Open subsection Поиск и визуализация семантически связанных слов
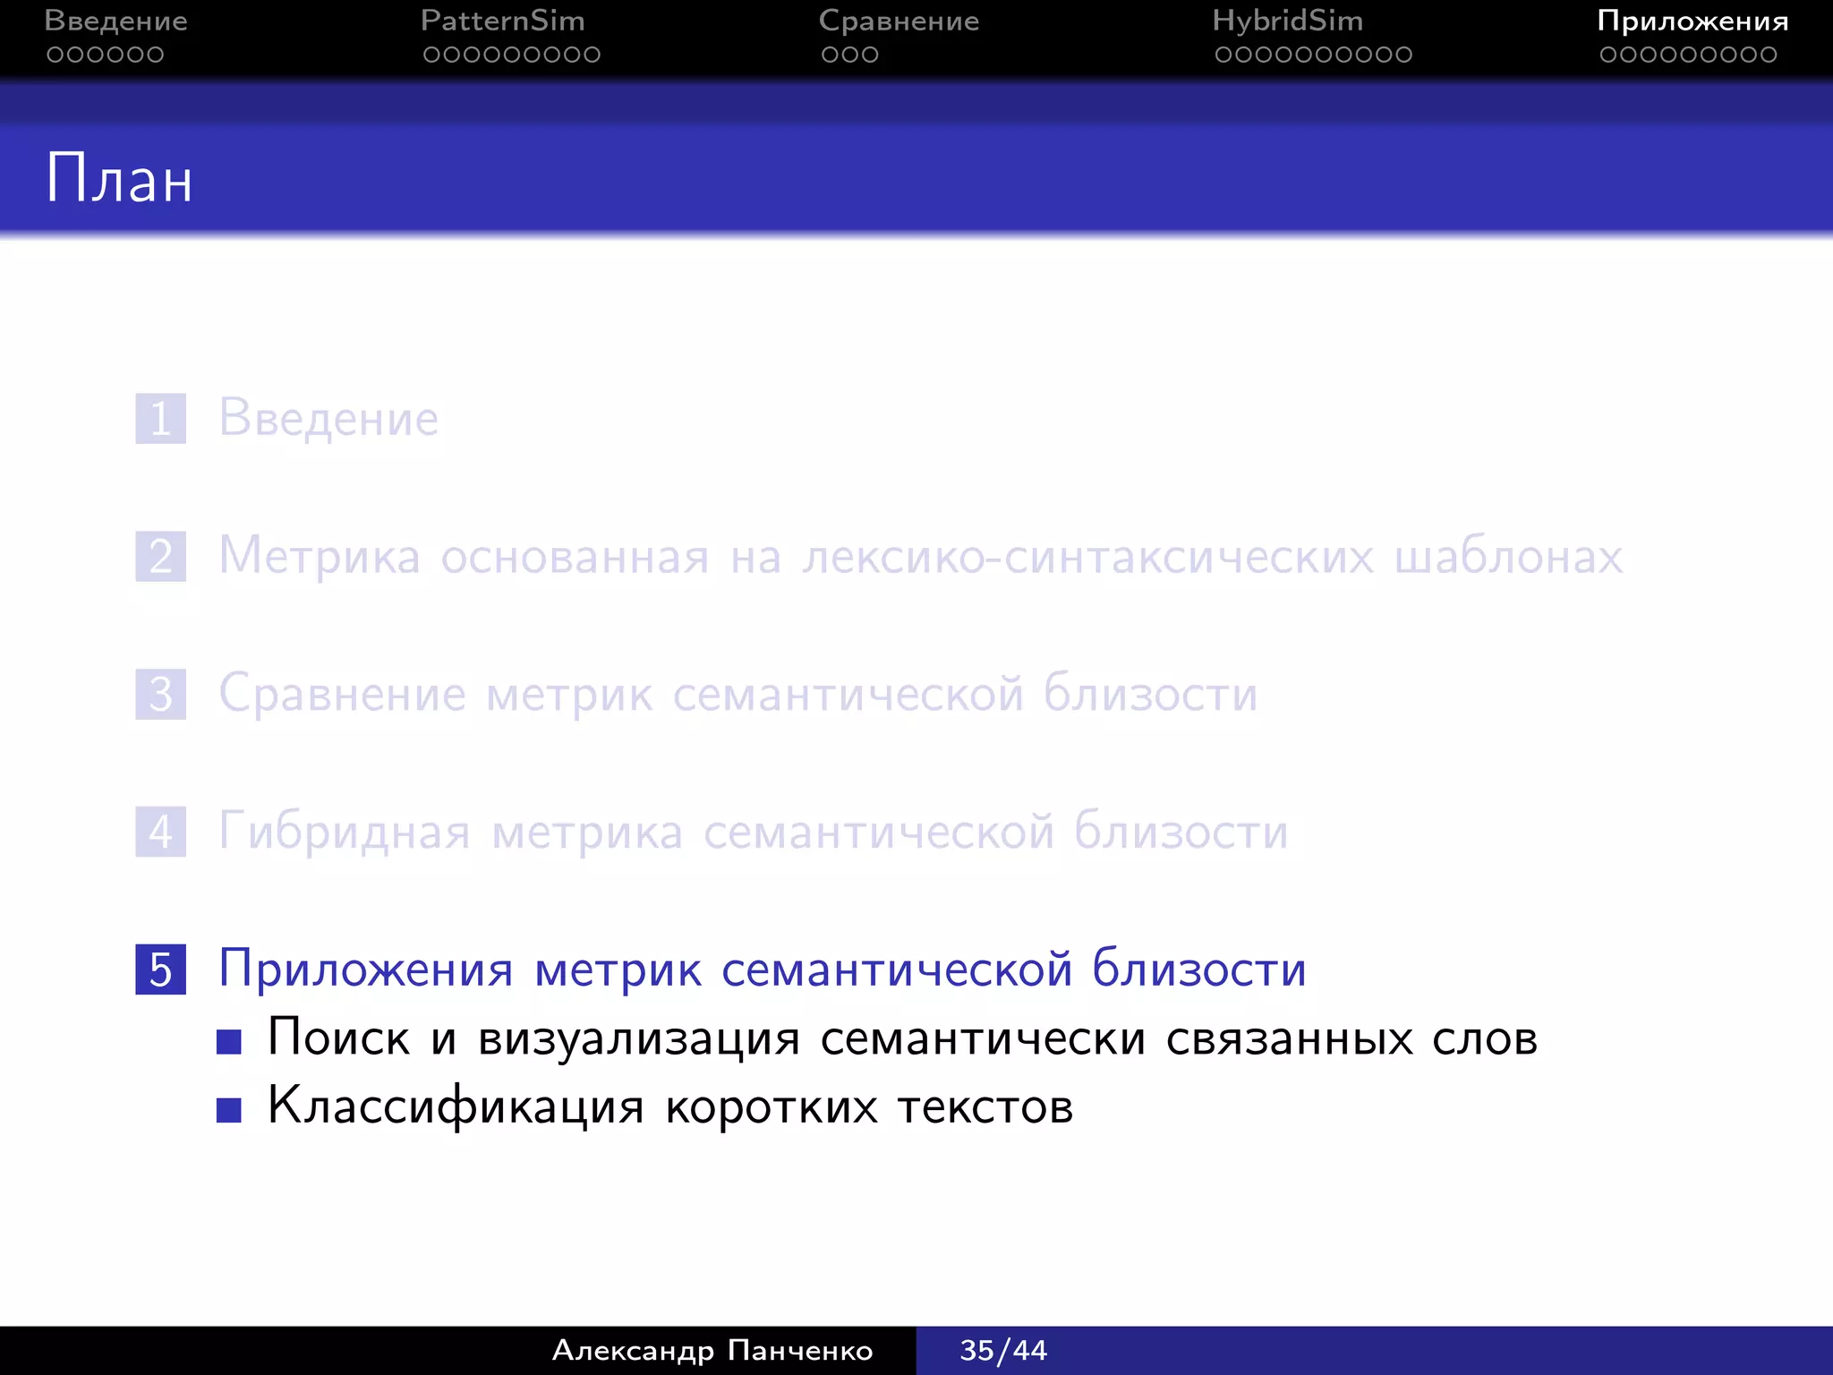 pyautogui.click(x=902, y=1038)
